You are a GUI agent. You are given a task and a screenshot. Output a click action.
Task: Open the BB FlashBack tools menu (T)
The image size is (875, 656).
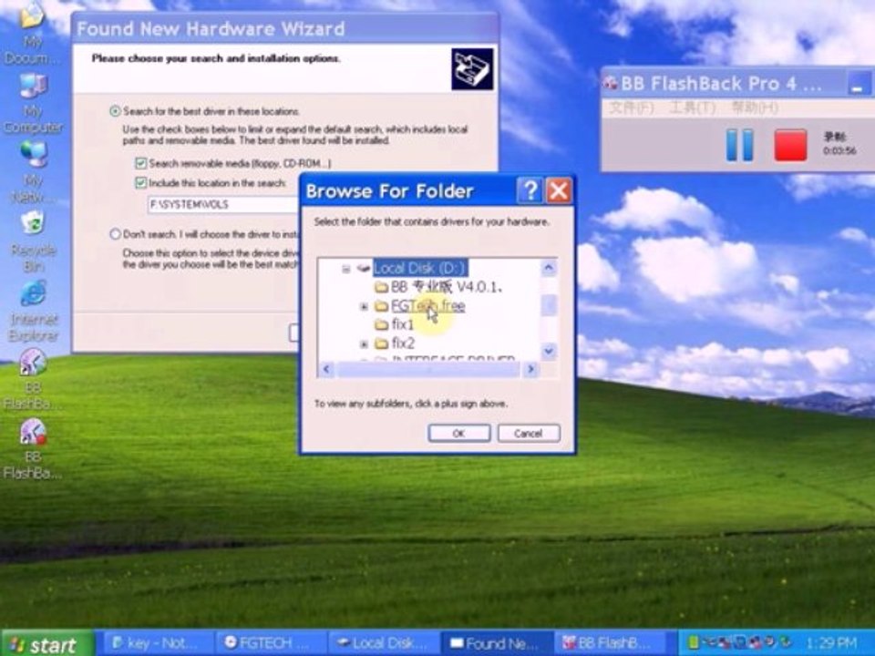coord(692,108)
